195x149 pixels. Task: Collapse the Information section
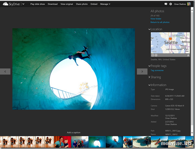tap(149, 85)
